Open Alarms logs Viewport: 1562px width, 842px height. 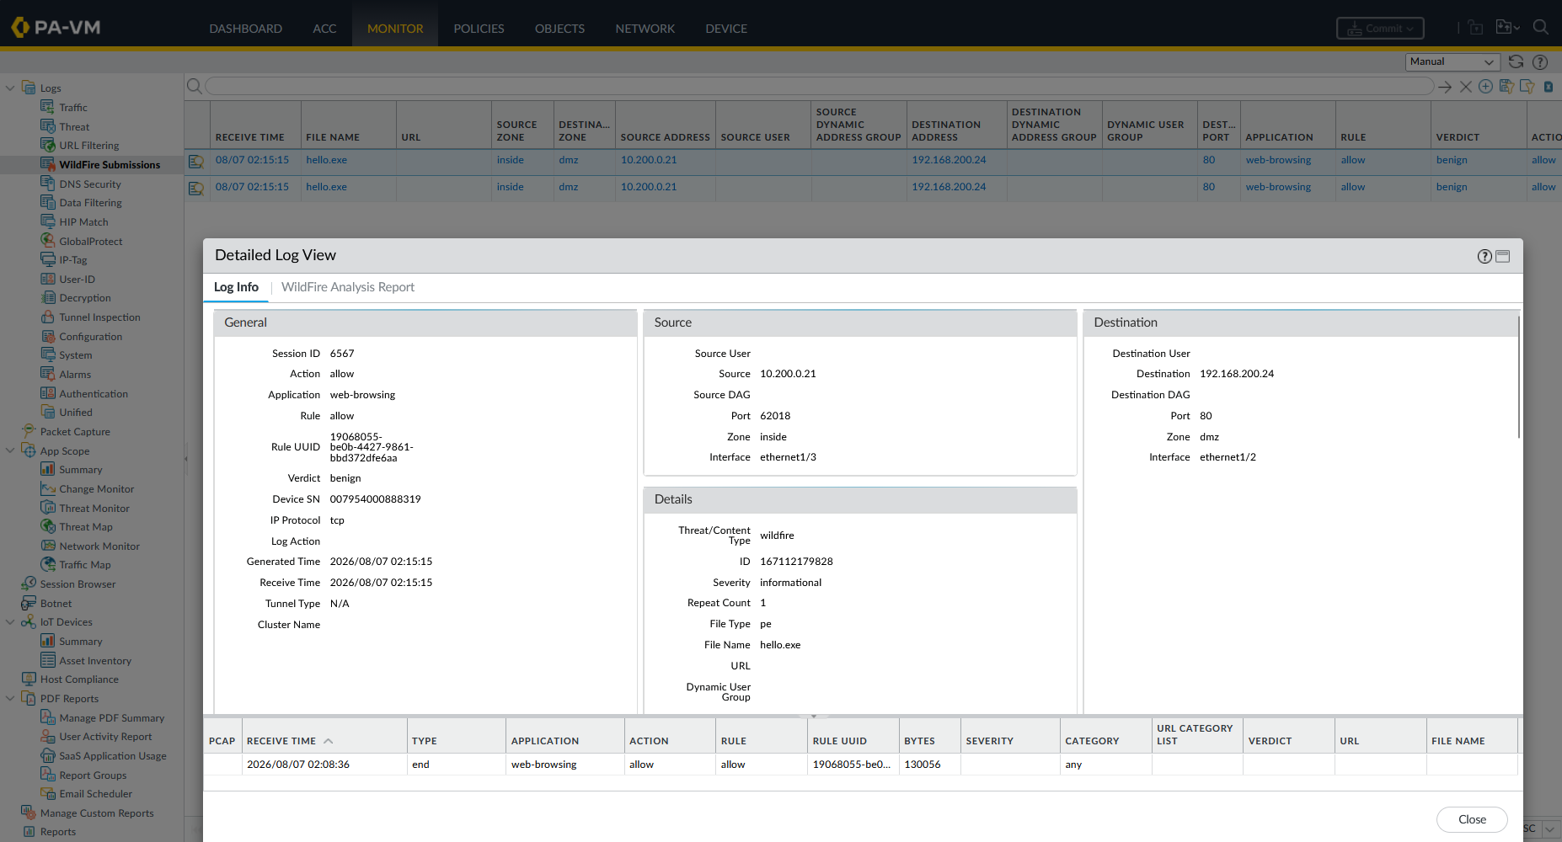coord(75,375)
